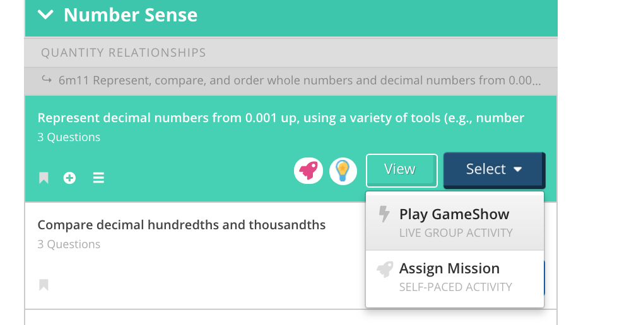Click the yellow lightbulb icon
The width and height of the screenshot is (617, 325).
pos(343,170)
